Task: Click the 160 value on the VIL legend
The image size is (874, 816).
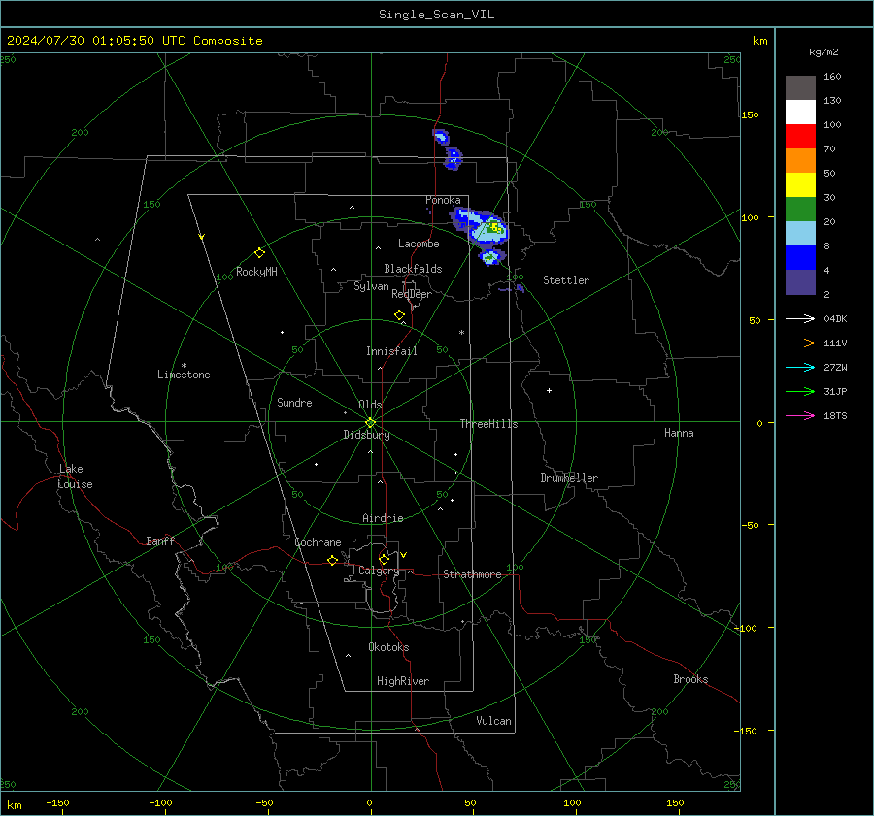Action: coord(832,77)
